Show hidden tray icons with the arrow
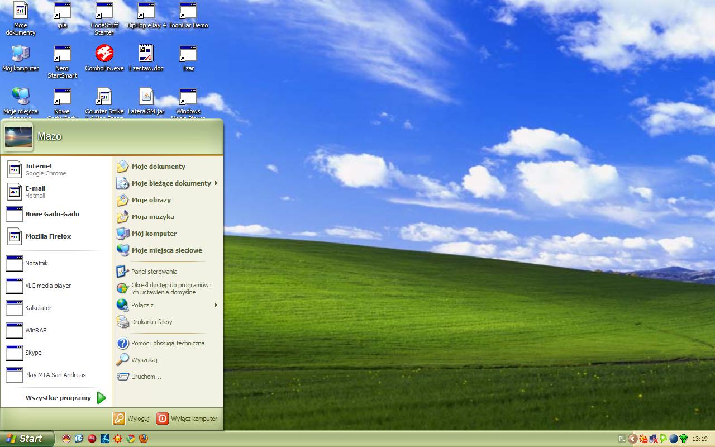 (x=632, y=439)
